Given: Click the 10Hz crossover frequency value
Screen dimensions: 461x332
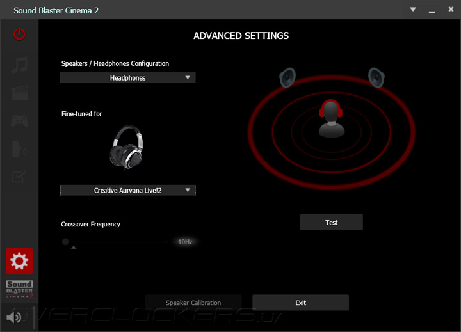Looking at the screenshot, I should [185, 242].
